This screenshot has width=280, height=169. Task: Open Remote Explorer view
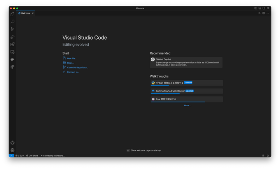[12, 52]
